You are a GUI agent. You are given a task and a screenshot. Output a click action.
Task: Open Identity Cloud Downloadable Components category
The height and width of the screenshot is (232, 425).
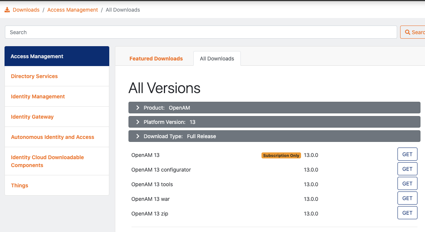pos(57,161)
